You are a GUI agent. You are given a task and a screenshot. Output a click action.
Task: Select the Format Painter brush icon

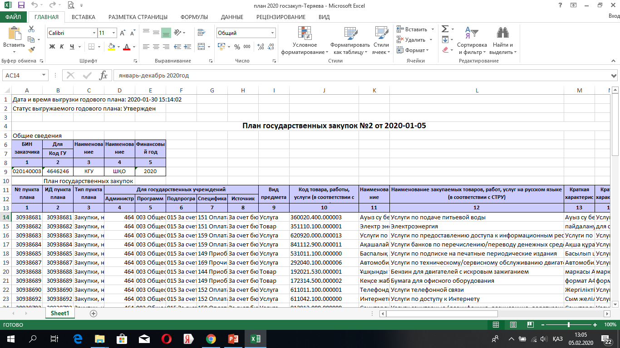[x=31, y=50]
